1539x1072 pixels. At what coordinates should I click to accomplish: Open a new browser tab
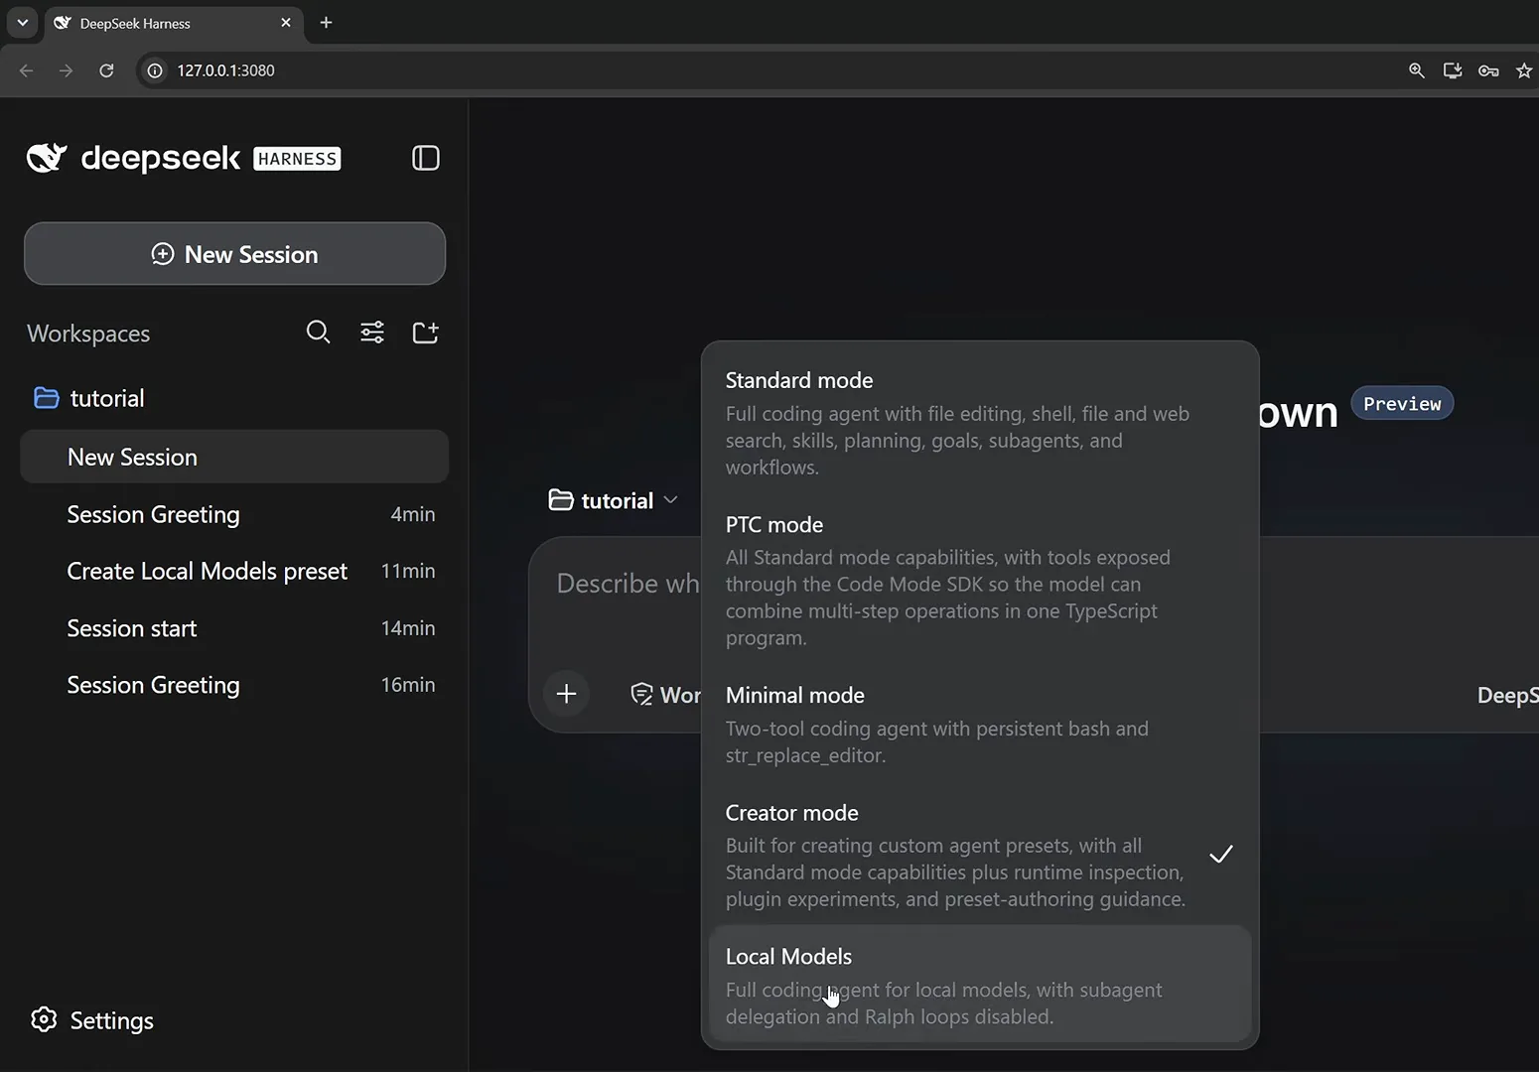tap(326, 22)
